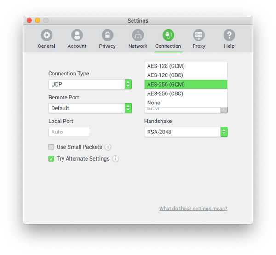This screenshot has width=276, height=255.
Task: Open the Proxy server icon
Action: pyautogui.click(x=199, y=35)
